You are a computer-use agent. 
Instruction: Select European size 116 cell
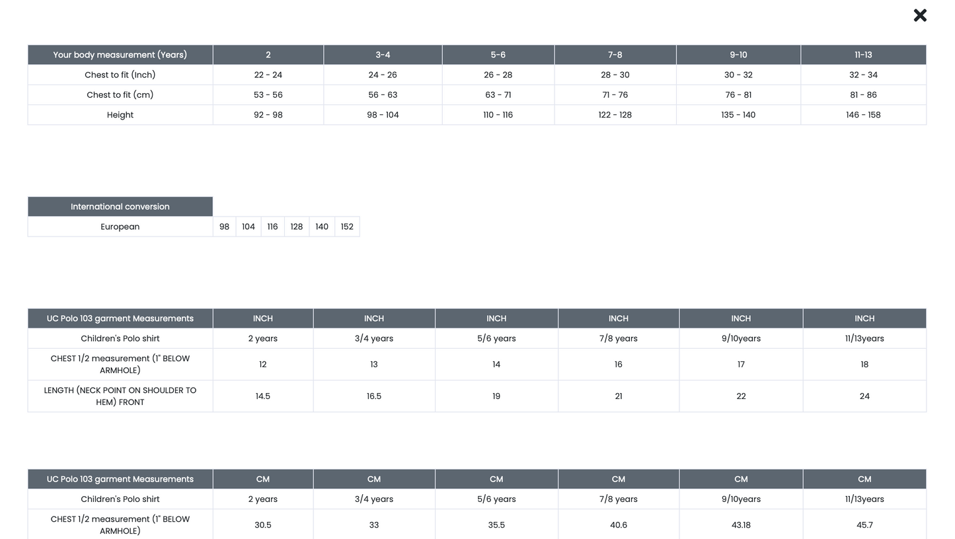click(x=272, y=227)
